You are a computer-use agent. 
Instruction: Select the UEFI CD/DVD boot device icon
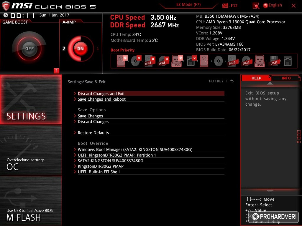point(136,61)
